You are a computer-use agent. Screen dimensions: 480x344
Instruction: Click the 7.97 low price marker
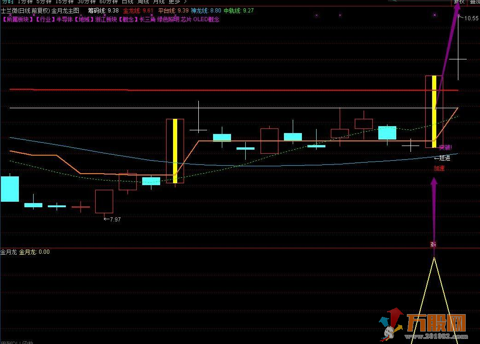click(113, 219)
